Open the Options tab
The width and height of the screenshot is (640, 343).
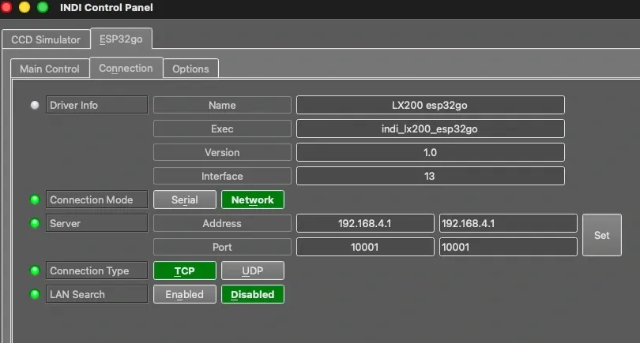(190, 69)
